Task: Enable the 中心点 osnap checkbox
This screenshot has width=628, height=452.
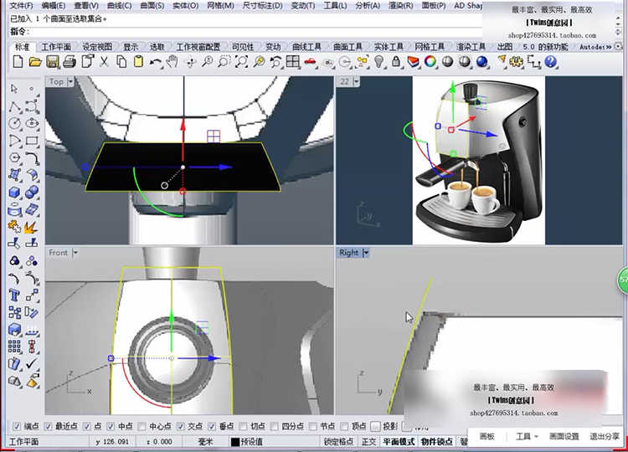Action: pos(143,426)
